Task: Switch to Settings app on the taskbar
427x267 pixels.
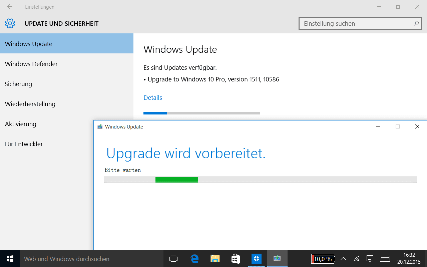Action: pos(256,259)
